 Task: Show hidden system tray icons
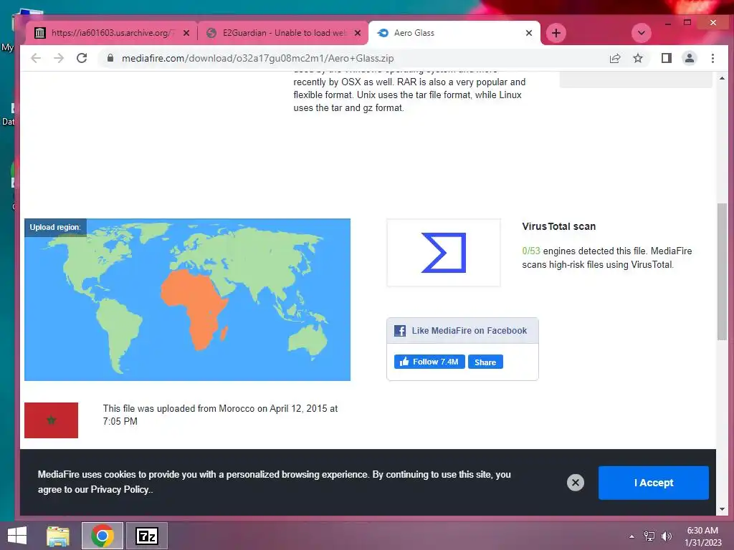[x=631, y=536]
